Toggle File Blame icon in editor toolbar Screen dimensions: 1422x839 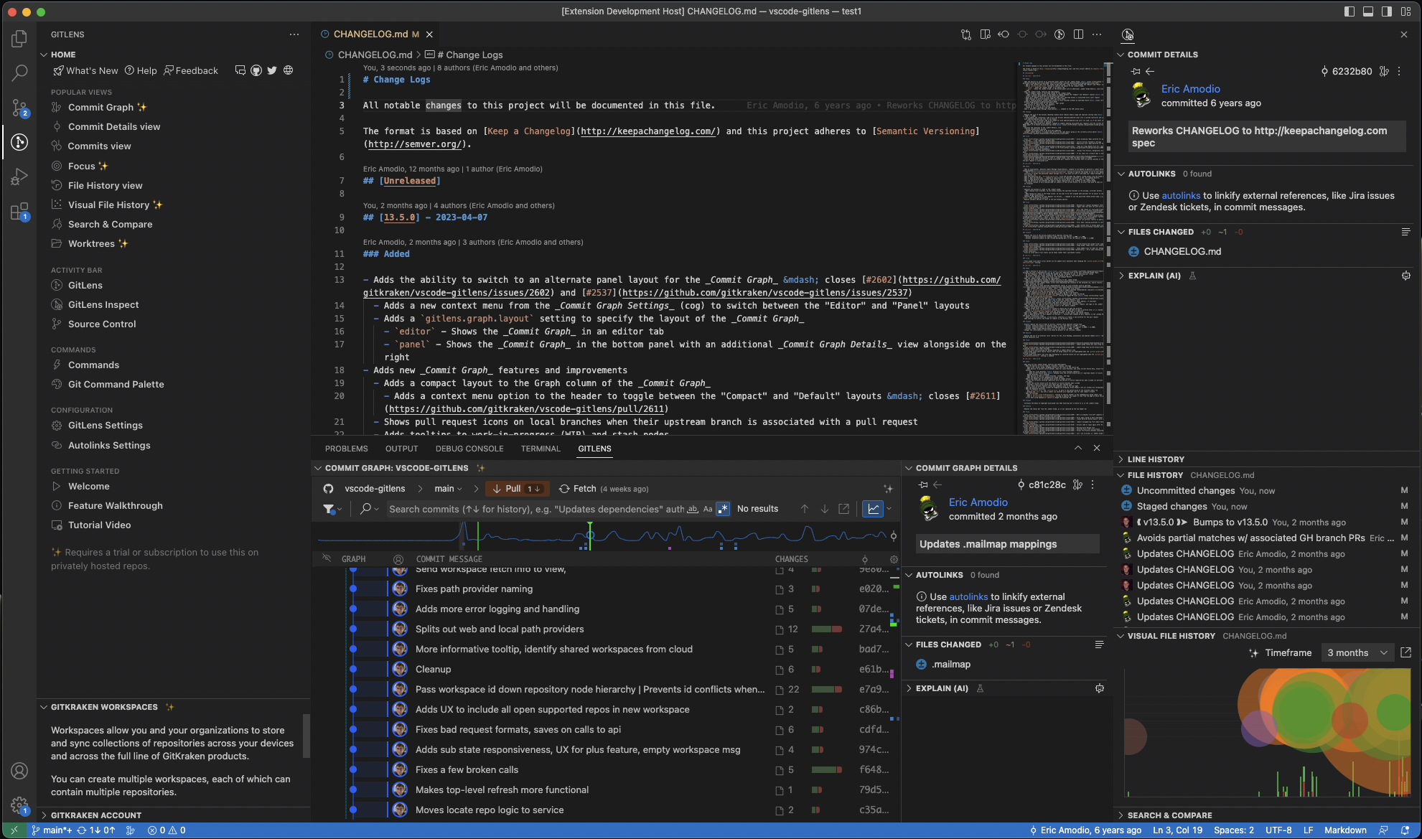pyautogui.click(x=1060, y=34)
